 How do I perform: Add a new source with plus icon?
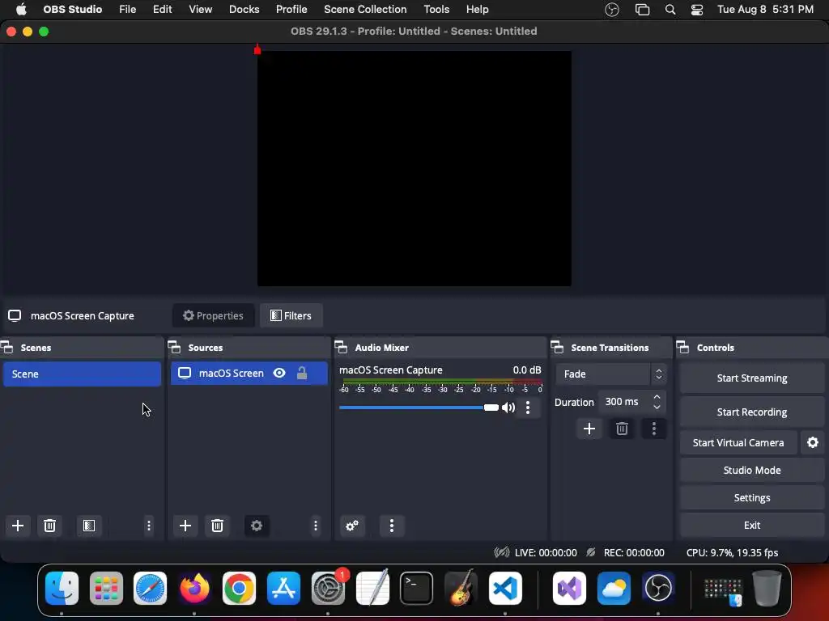coord(185,526)
